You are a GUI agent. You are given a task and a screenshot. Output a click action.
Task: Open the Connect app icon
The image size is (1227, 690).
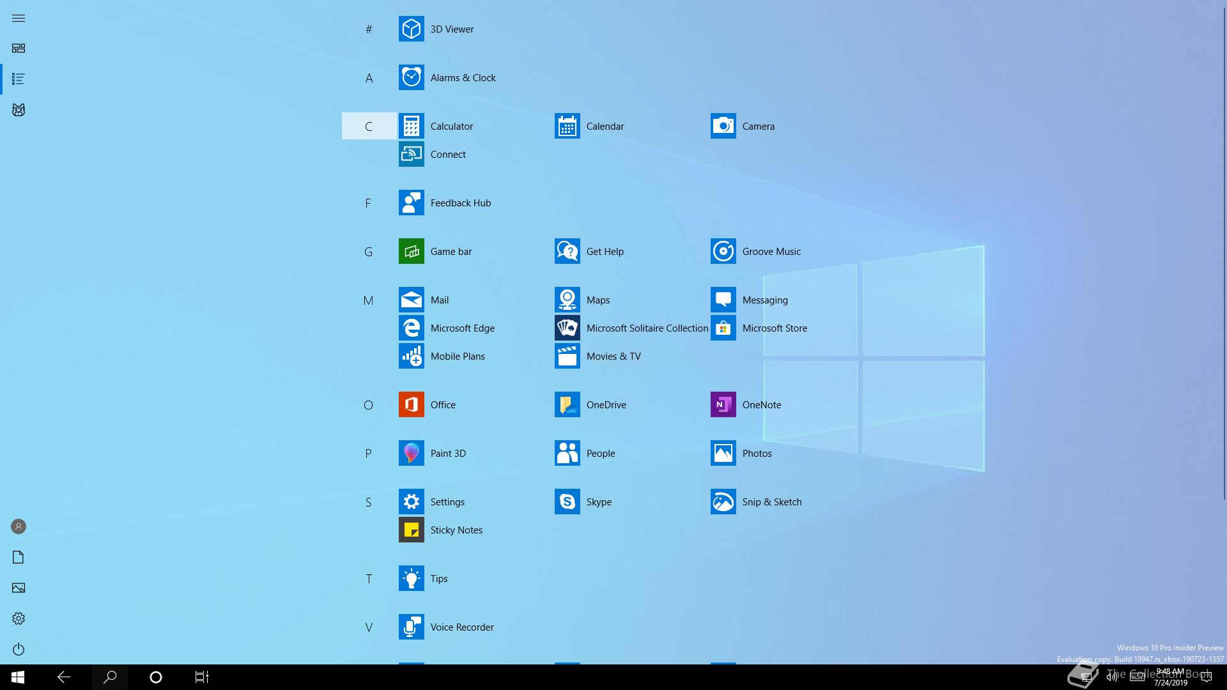pos(411,154)
